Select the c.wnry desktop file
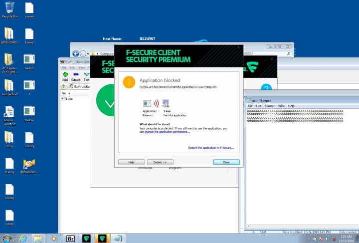Viewport: 359px width, 243px height. point(9,192)
